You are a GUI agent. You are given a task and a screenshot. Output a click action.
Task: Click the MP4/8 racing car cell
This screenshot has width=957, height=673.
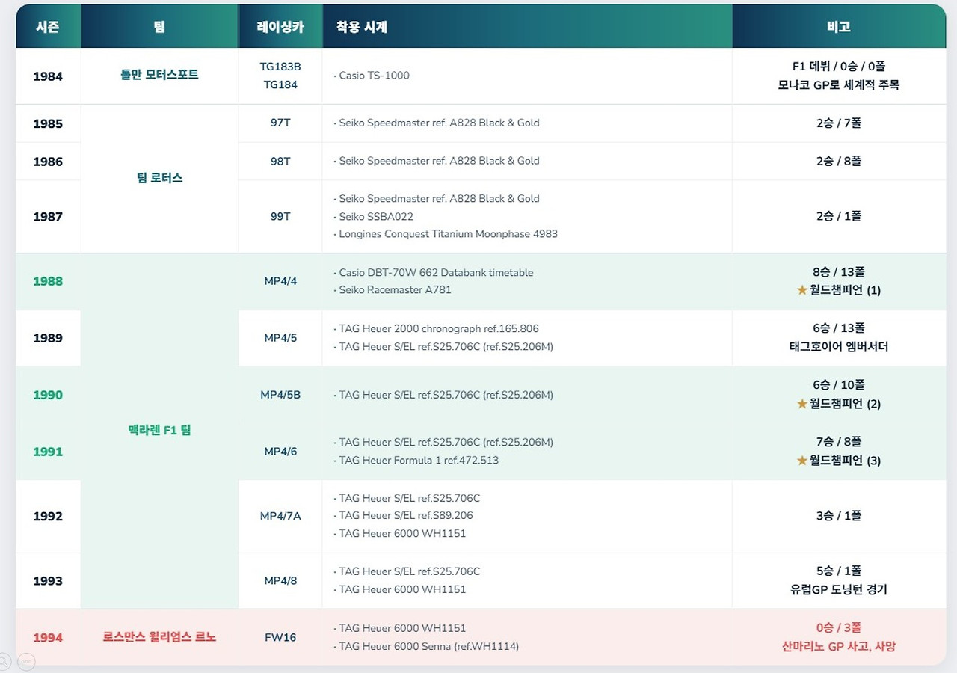click(x=280, y=581)
